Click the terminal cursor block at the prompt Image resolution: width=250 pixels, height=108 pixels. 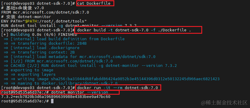tap(52, 101)
